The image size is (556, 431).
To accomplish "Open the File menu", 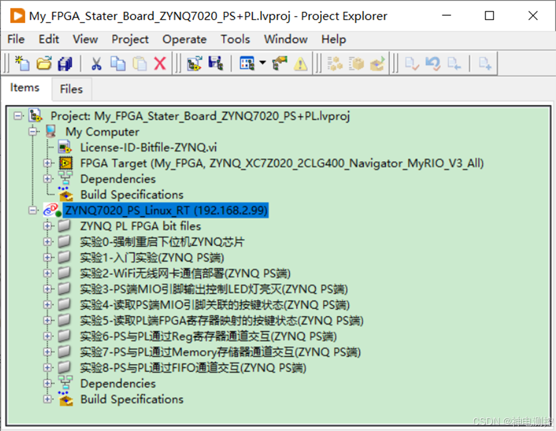I will click(x=16, y=40).
